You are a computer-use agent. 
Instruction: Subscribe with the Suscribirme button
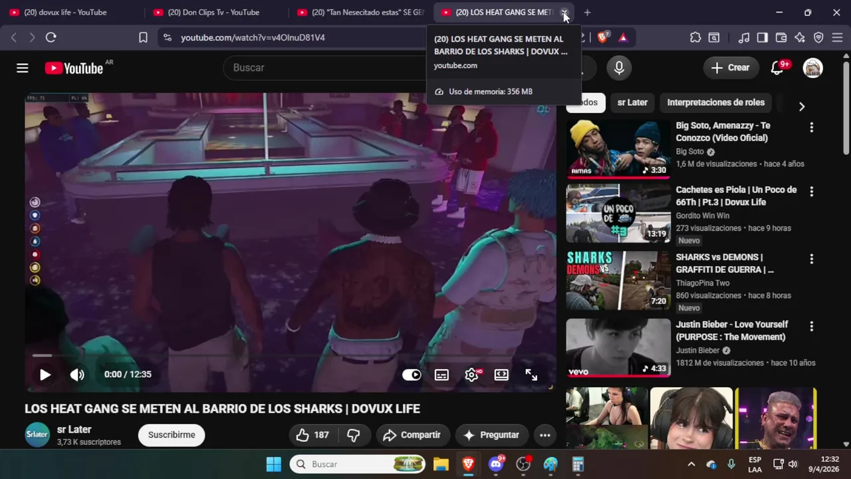click(172, 435)
